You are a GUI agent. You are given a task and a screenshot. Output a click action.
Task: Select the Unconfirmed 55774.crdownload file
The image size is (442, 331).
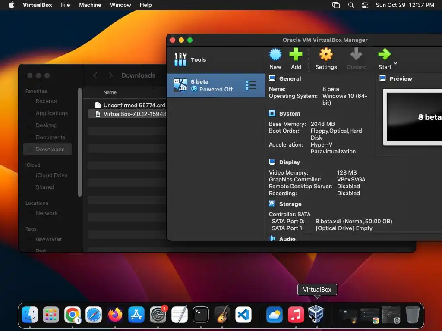click(x=127, y=105)
